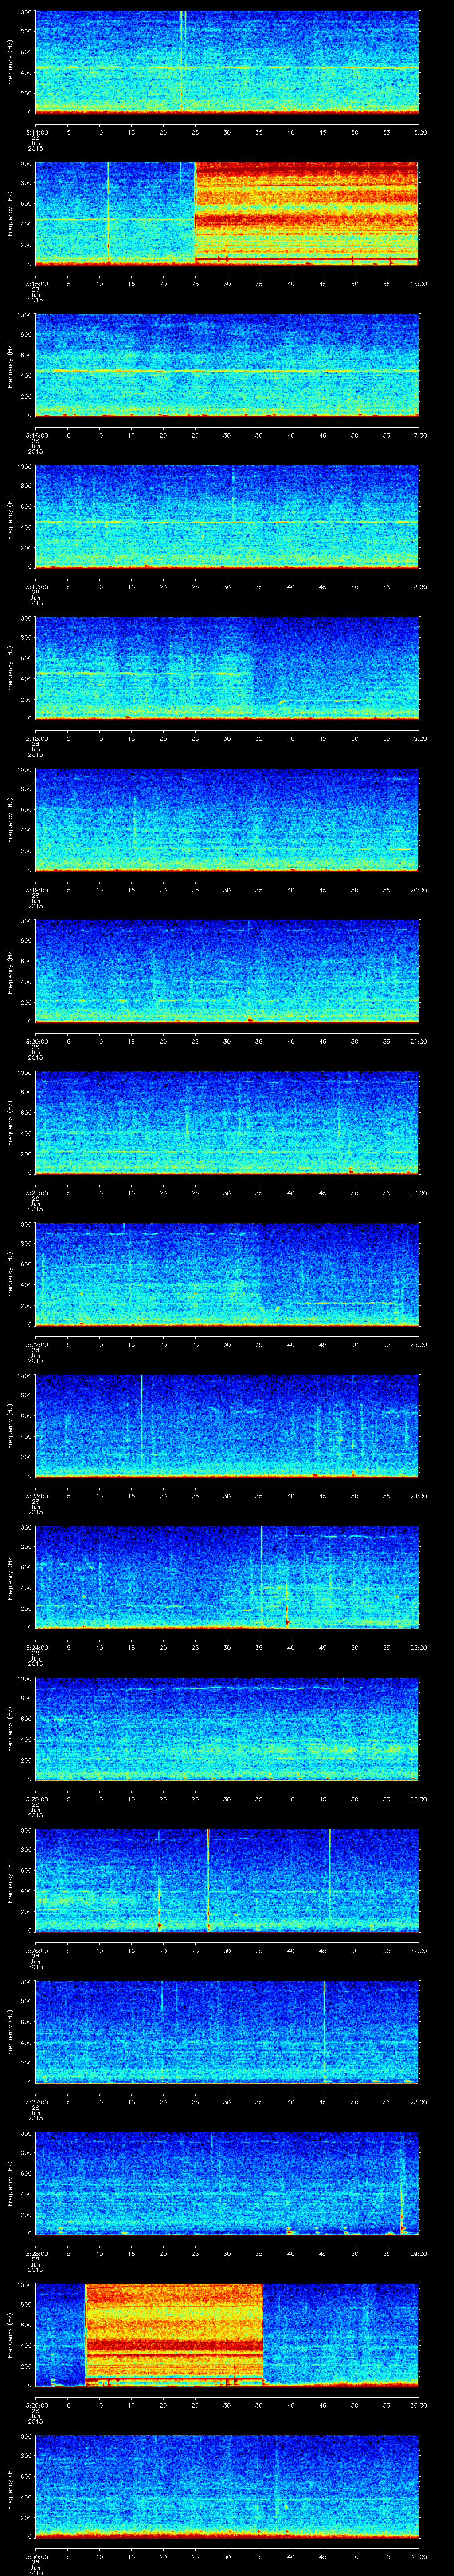Select the '21:00' end-of-axis time label
Viewport: 454px width, 2576px height.
coord(418,1041)
